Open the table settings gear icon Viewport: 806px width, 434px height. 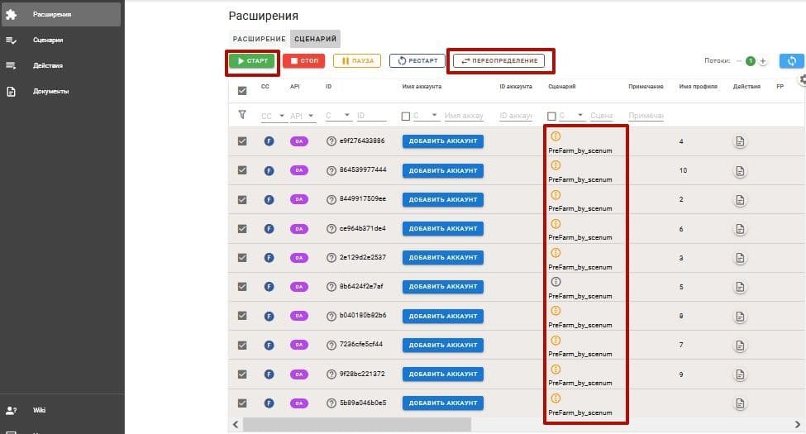point(802,79)
